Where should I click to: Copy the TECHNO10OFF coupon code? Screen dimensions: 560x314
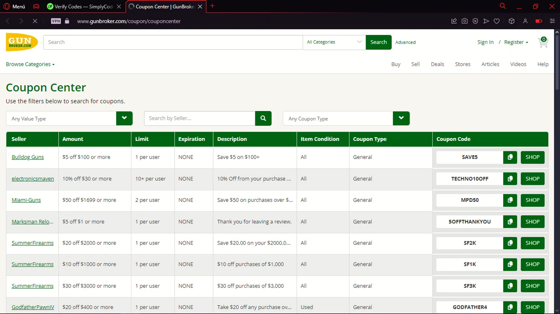[510, 179]
